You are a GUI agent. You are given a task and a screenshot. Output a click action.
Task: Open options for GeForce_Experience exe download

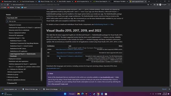tap(19, 89)
